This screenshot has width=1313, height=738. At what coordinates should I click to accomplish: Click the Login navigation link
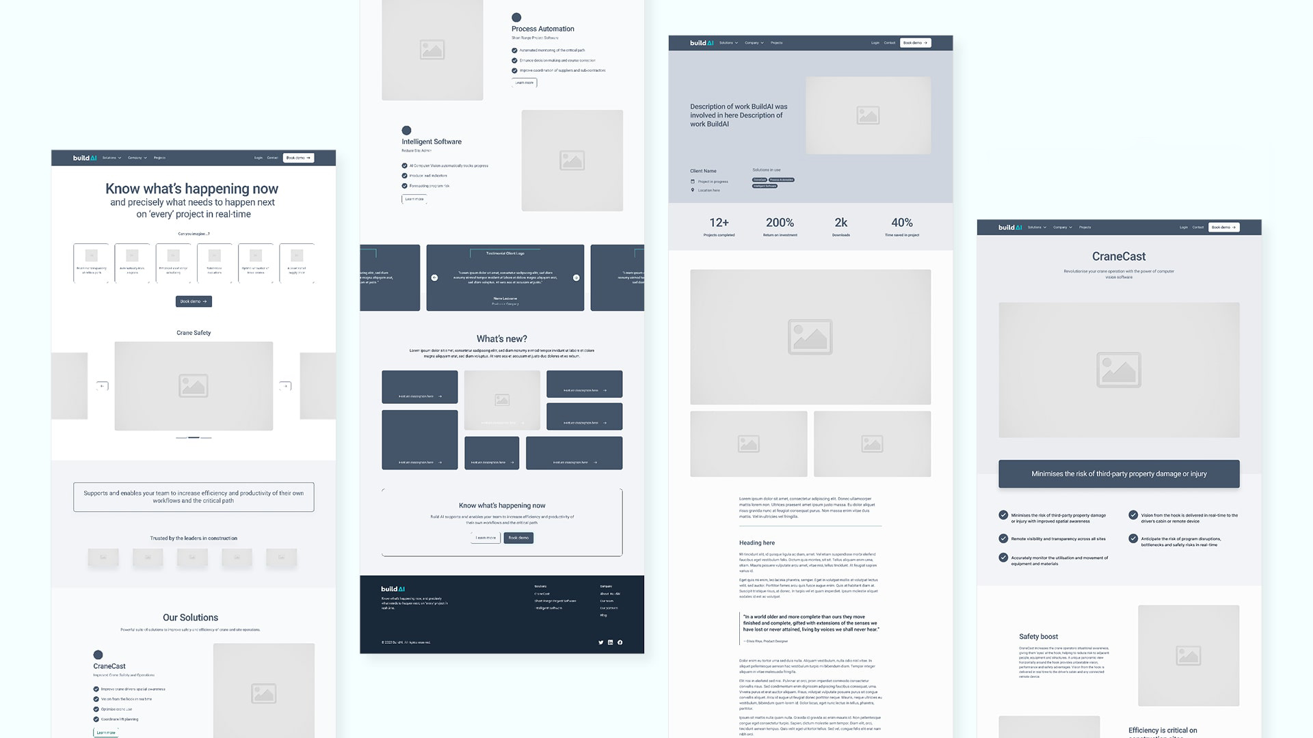click(257, 158)
